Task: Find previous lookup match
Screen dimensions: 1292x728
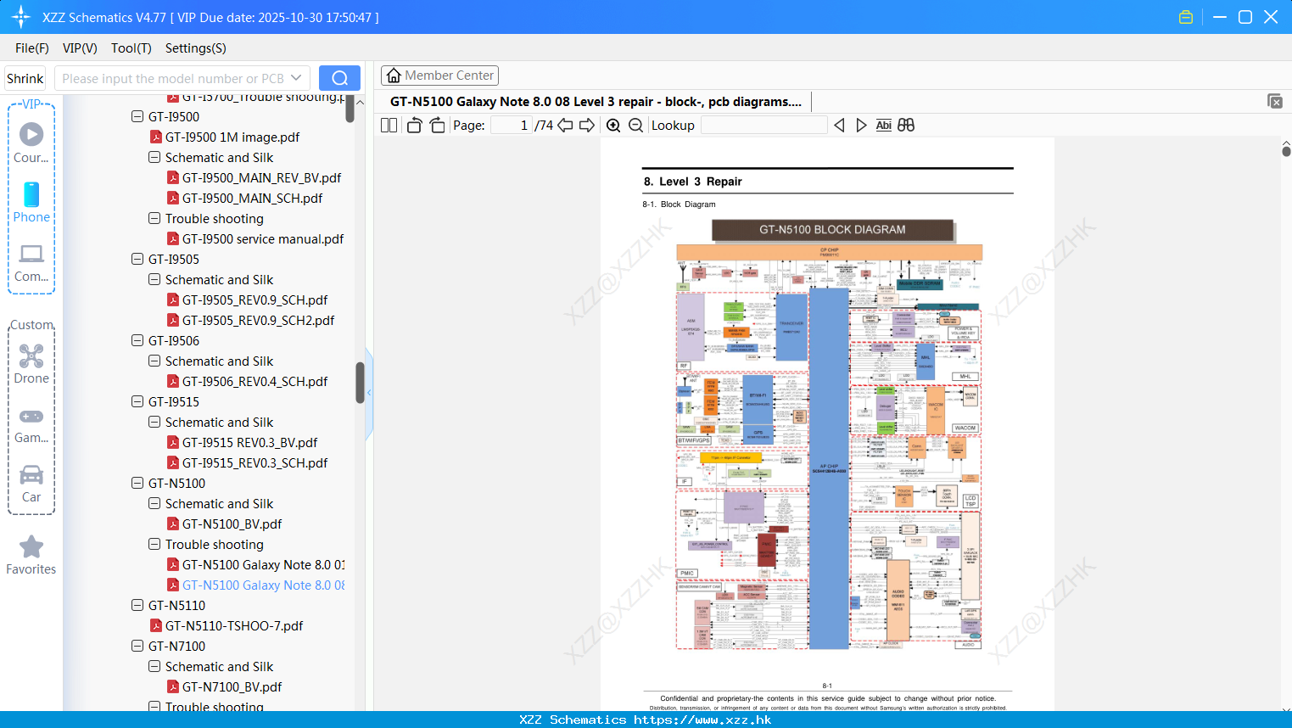Action: click(839, 126)
